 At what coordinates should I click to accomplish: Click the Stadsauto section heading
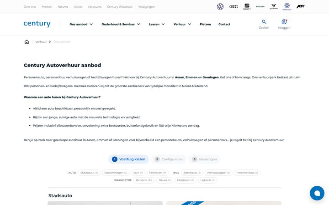click(x=60, y=196)
